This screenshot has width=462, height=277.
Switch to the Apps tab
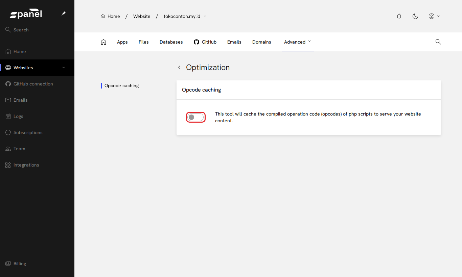pyautogui.click(x=122, y=42)
